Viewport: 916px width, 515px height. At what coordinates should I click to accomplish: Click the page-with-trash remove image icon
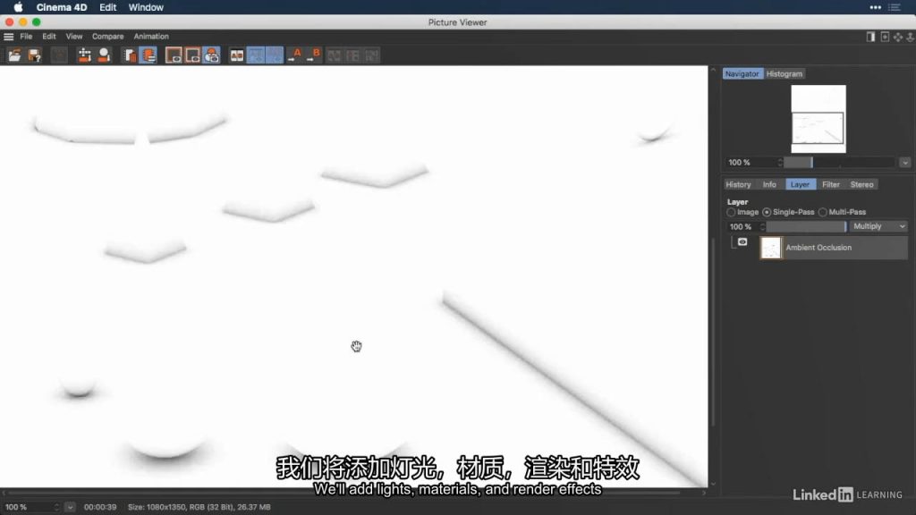[130, 55]
